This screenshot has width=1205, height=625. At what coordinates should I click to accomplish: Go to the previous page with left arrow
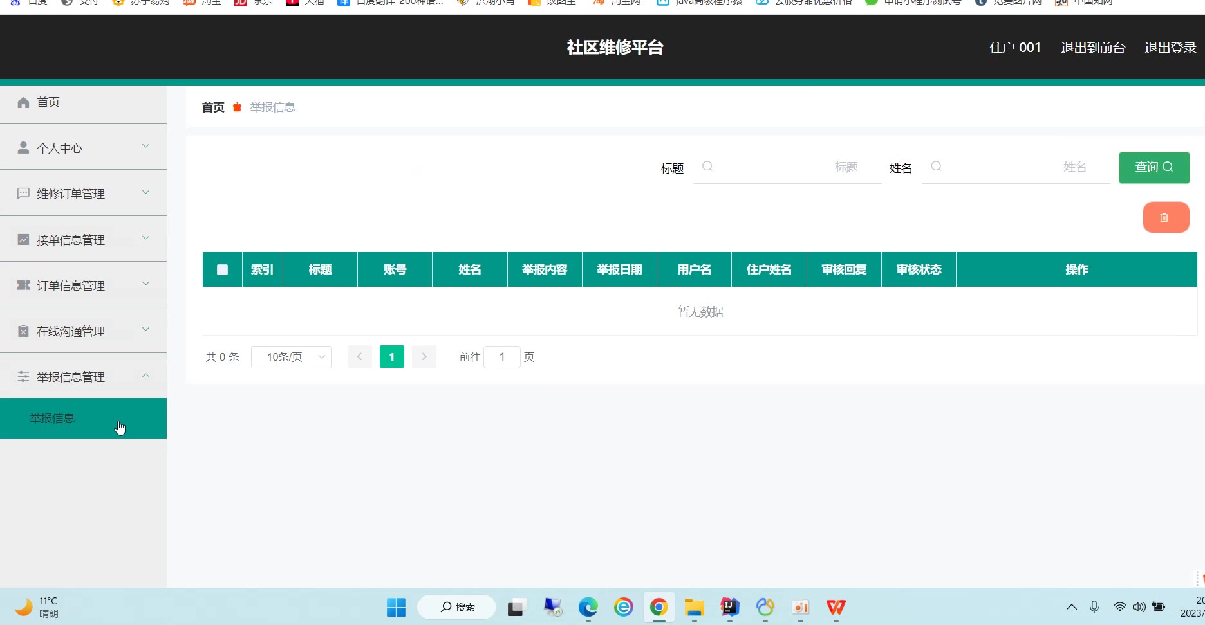click(360, 357)
